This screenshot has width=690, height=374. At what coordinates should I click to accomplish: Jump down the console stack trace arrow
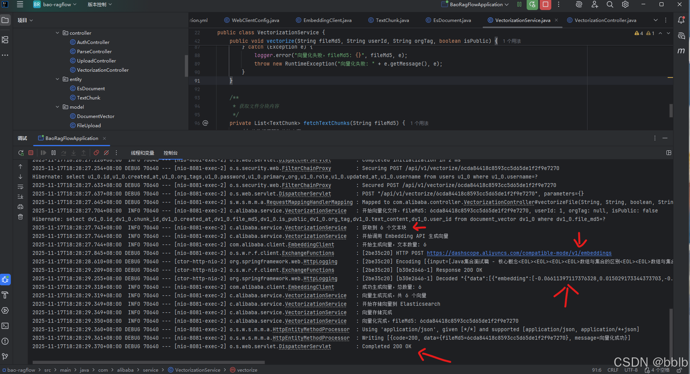(20, 177)
